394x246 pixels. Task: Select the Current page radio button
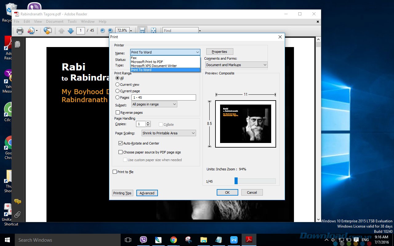[118, 91]
